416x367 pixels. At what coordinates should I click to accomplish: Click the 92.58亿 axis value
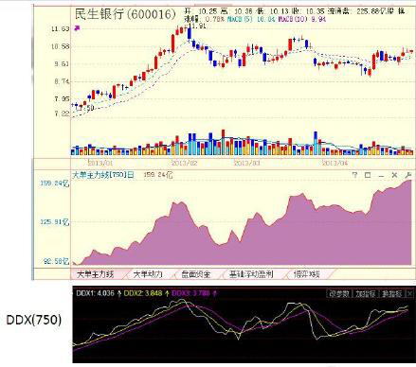56,261
